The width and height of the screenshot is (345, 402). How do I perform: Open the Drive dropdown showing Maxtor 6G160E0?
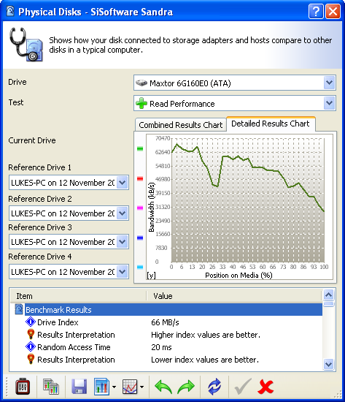235,83
